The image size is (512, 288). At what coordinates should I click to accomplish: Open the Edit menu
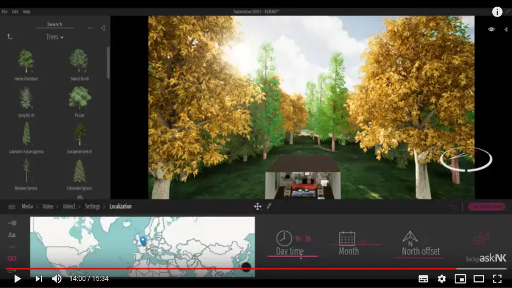[15, 12]
